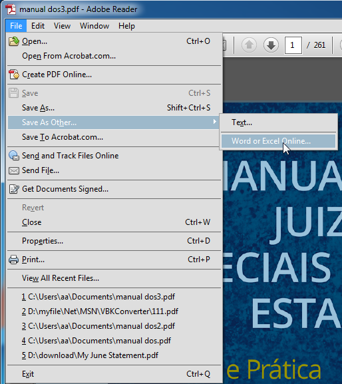Click the Send File envelope icon
Viewport: 342px width, 384px height.
14,170
